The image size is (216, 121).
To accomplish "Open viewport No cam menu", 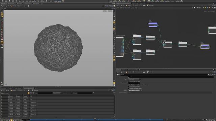I will point(110,11).
